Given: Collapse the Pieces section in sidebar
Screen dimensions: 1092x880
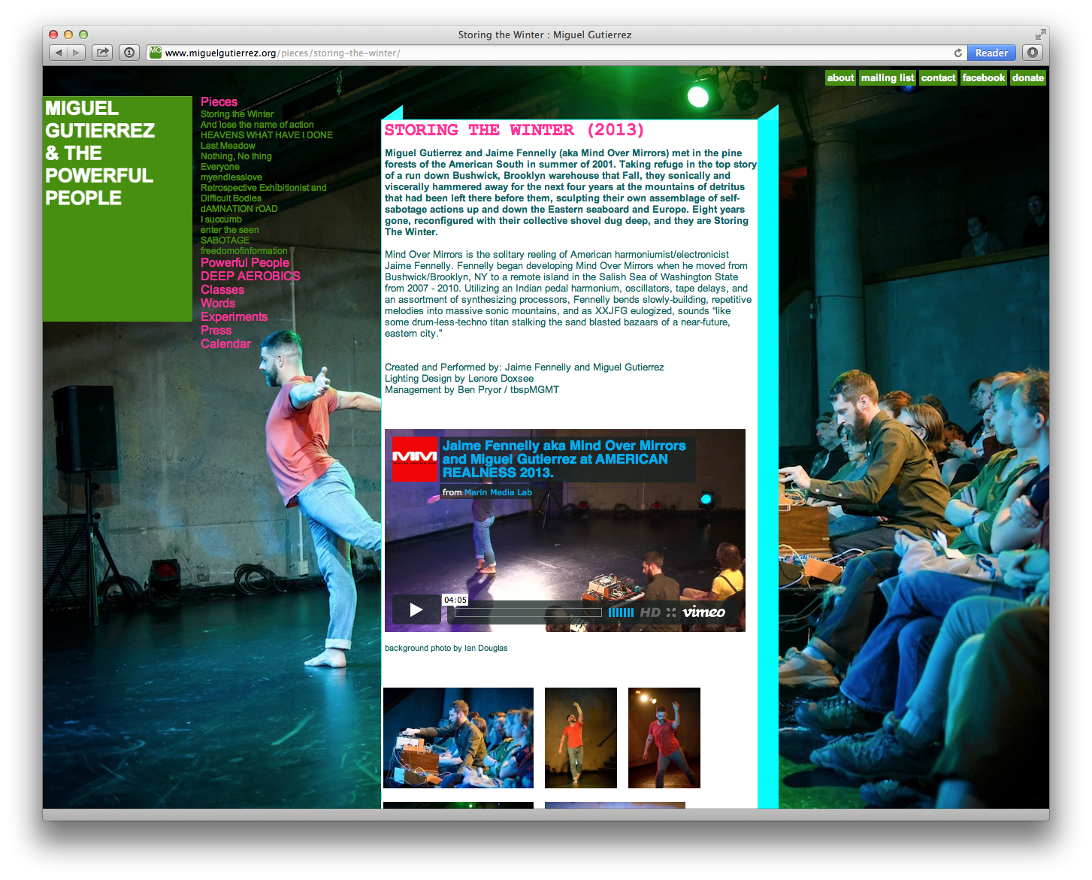Looking at the screenshot, I should tap(219, 101).
